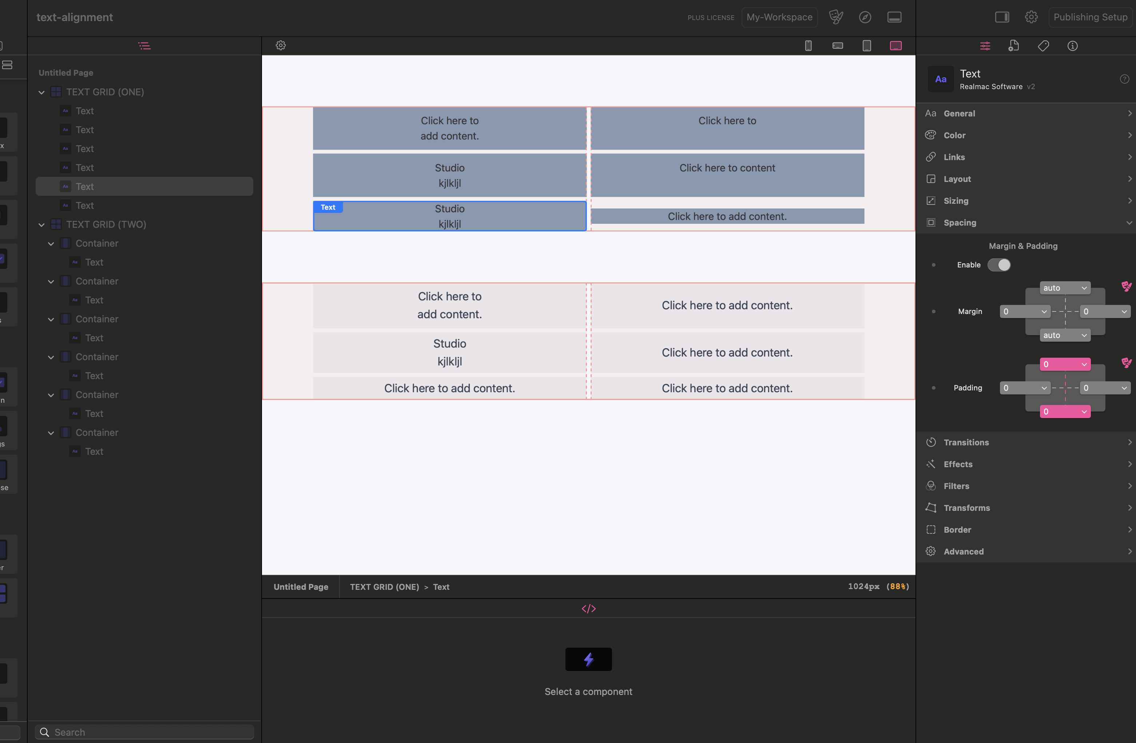Click the code editor brackets icon
The width and height of the screenshot is (1136, 743).
tap(588, 608)
